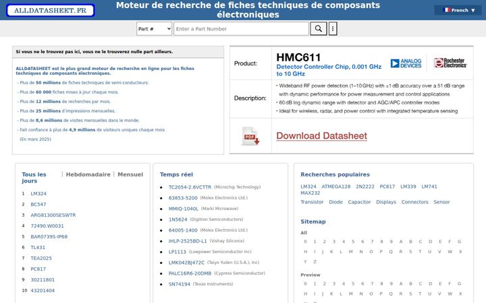Click sitemap digit 0 in the All row
Screen dimensions: 486x303
[x=305, y=242]
